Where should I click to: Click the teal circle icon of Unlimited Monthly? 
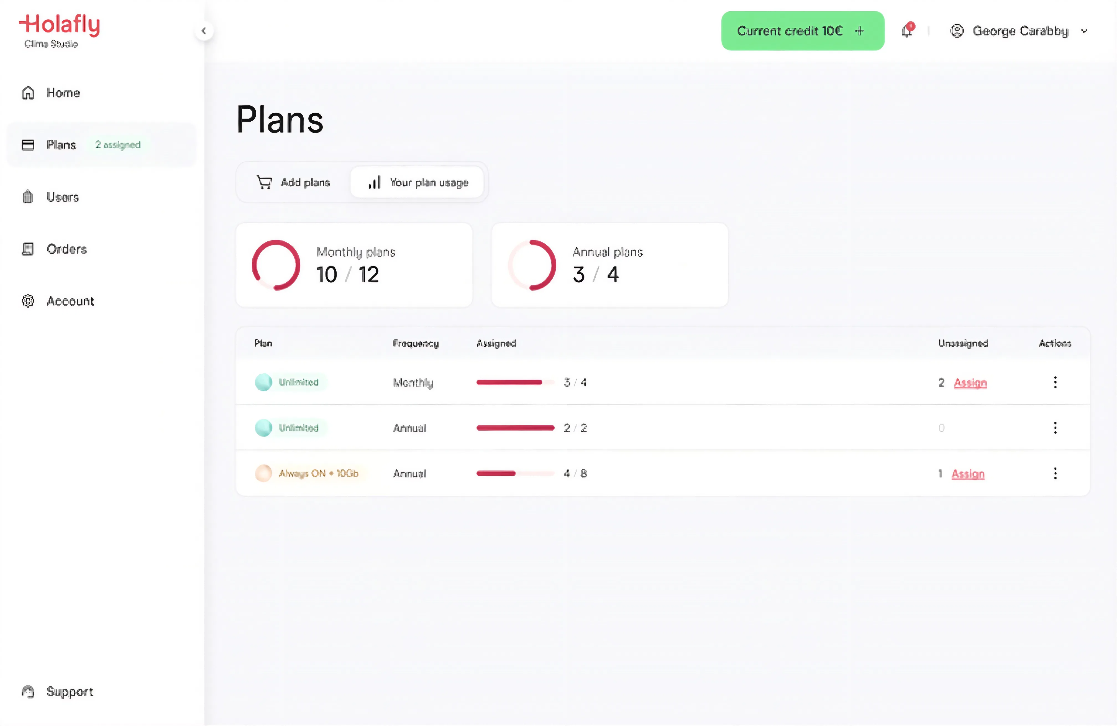coord(264,382)
